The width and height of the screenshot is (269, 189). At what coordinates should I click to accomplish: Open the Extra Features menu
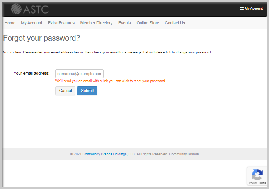(61, 23)
